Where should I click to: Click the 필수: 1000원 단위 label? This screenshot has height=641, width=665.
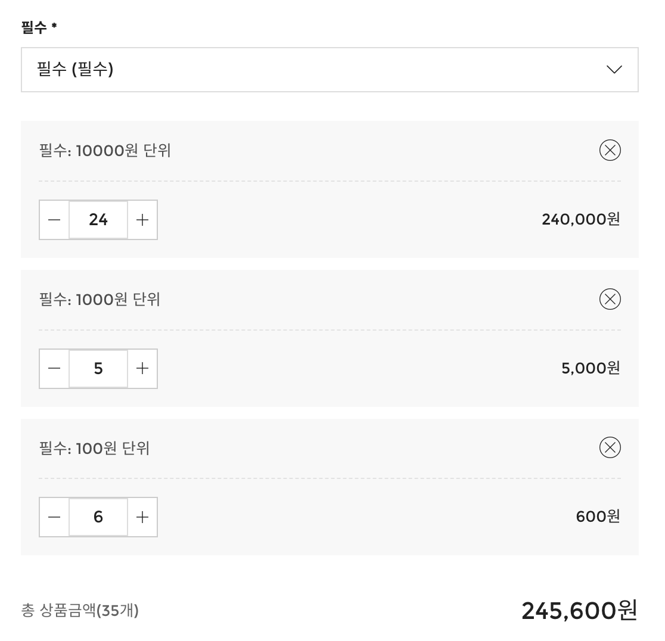(100, 299)
